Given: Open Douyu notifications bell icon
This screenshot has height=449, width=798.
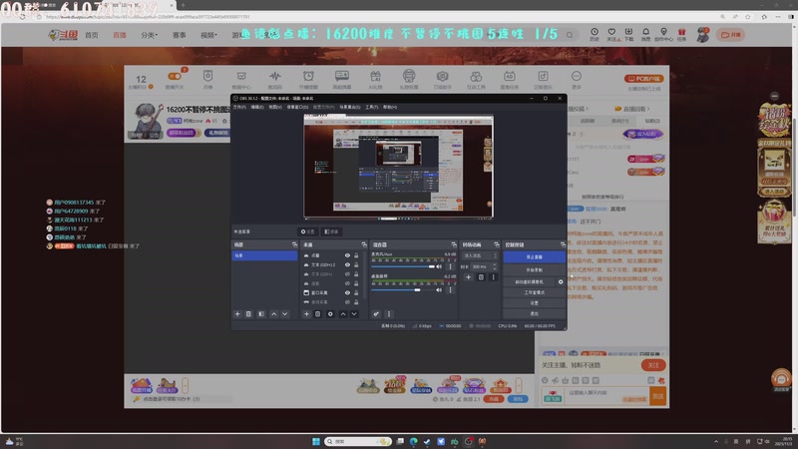Looking at the screenshot, I should point(645,34).
